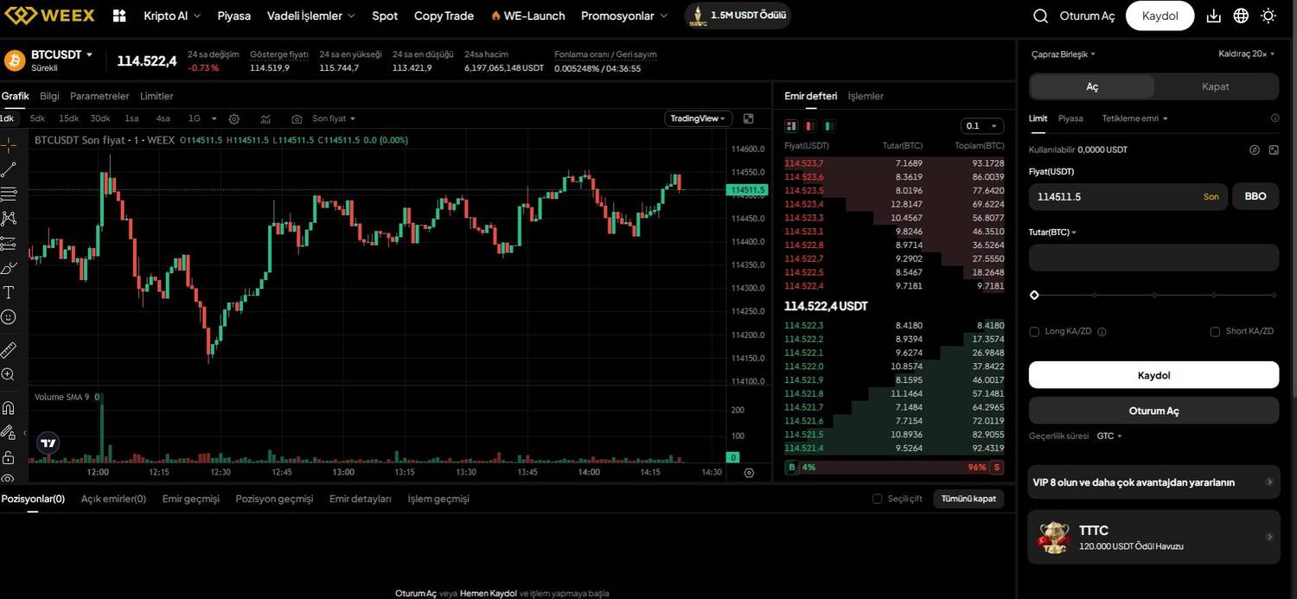
Task: Click the chart indicators icon
Action: [265, 118]
